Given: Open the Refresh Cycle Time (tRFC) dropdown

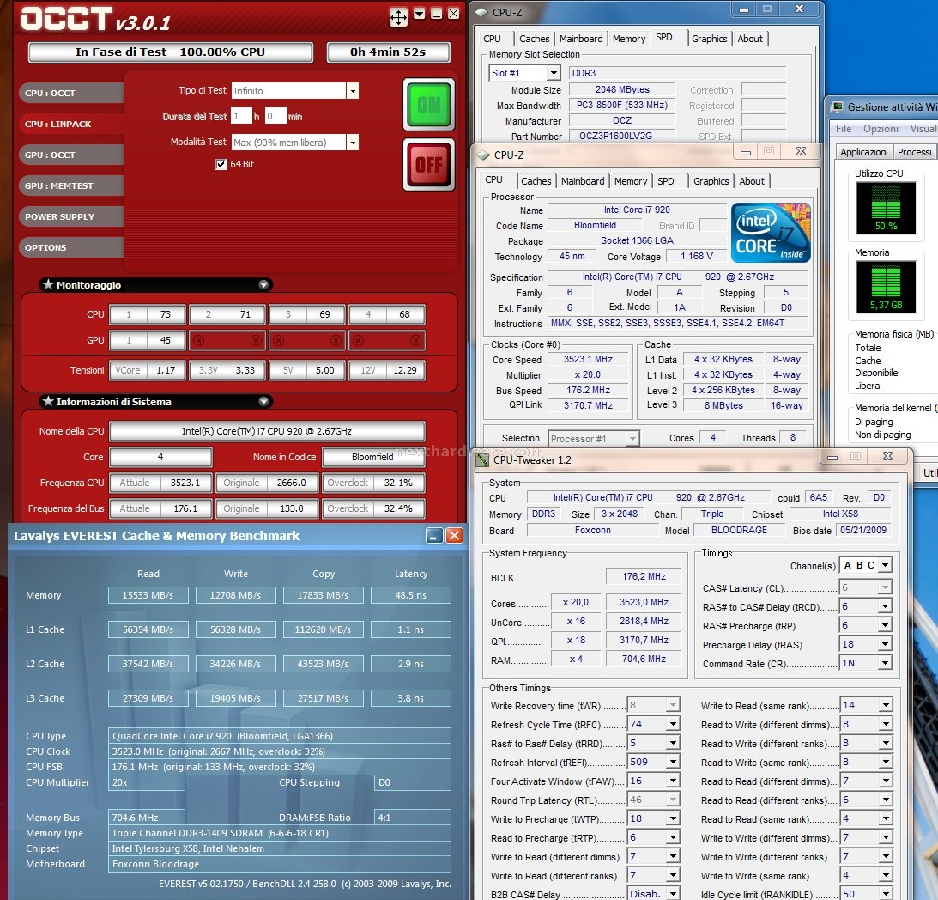Looking at the screenshot, I should [673, 724].
